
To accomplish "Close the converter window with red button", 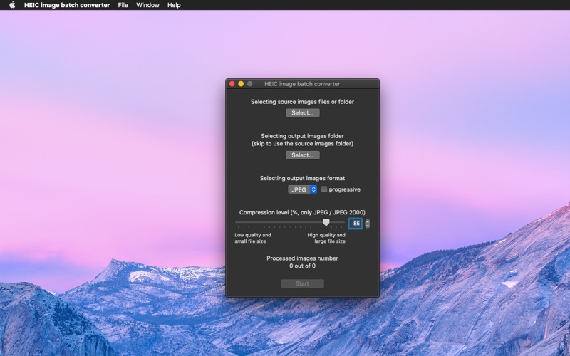I will point(232,84).
